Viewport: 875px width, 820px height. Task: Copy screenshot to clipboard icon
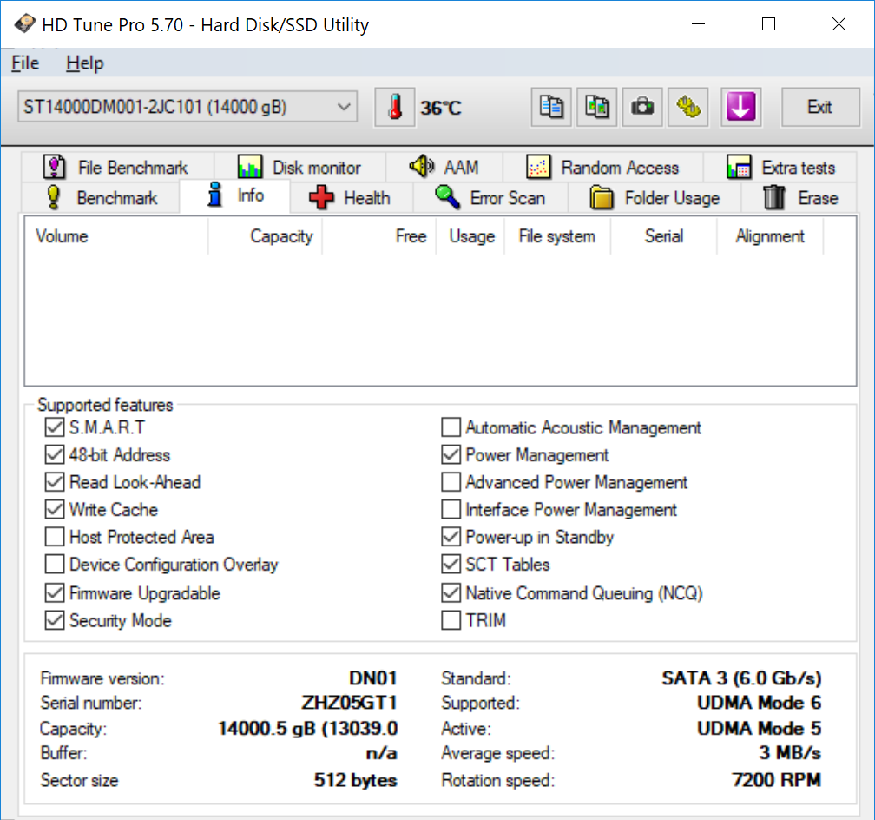click(x=597, y=108)
